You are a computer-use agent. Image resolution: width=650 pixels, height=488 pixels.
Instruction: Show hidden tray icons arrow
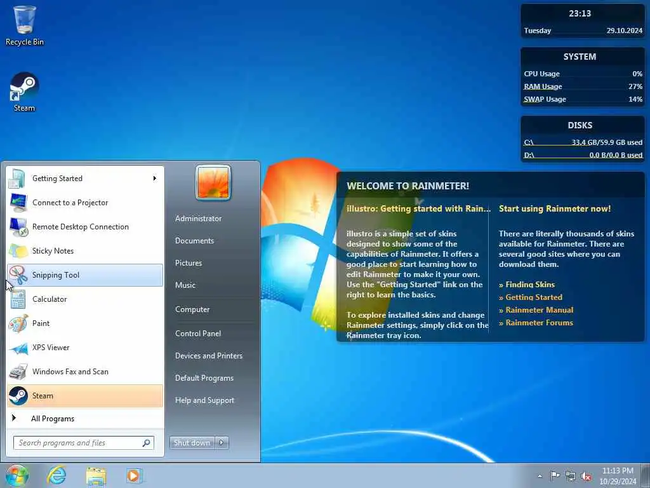(x=540, y=477)
